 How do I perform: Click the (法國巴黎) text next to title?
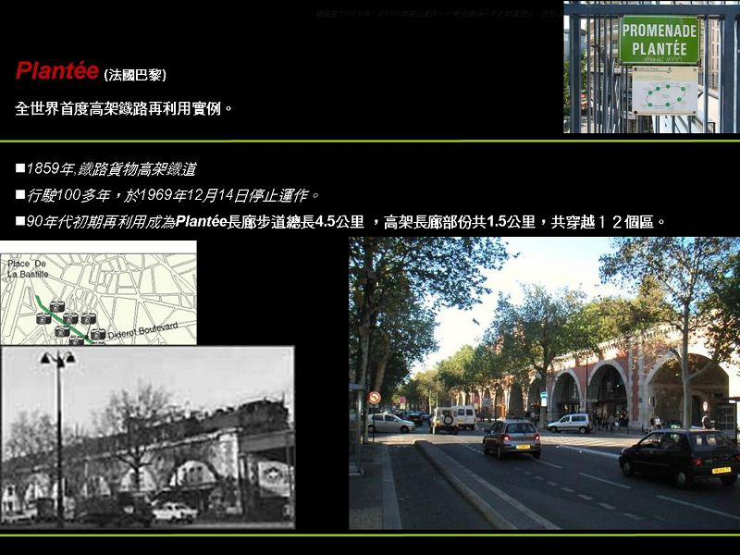135,74
